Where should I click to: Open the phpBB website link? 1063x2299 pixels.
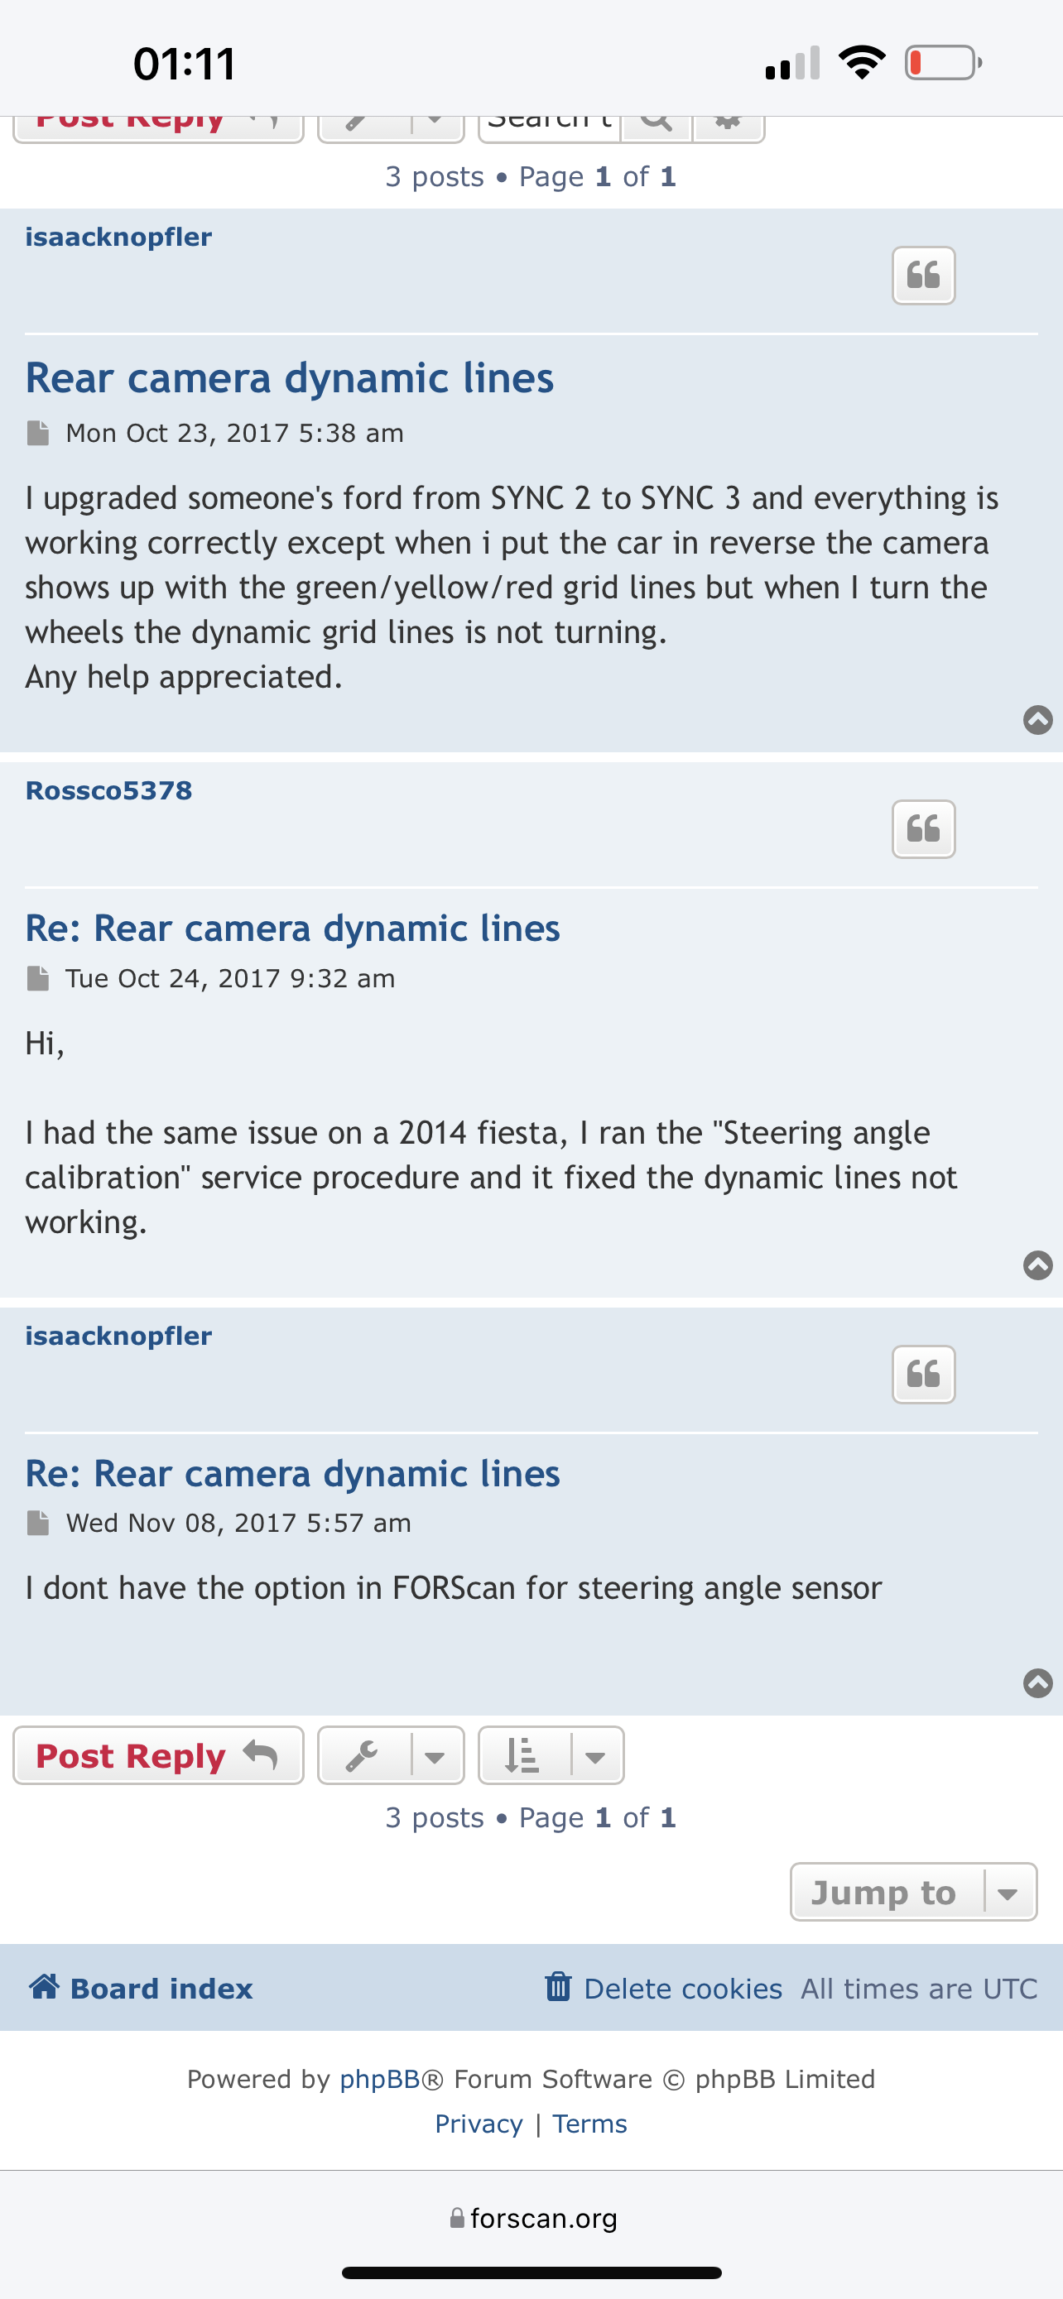point(379,2080)
